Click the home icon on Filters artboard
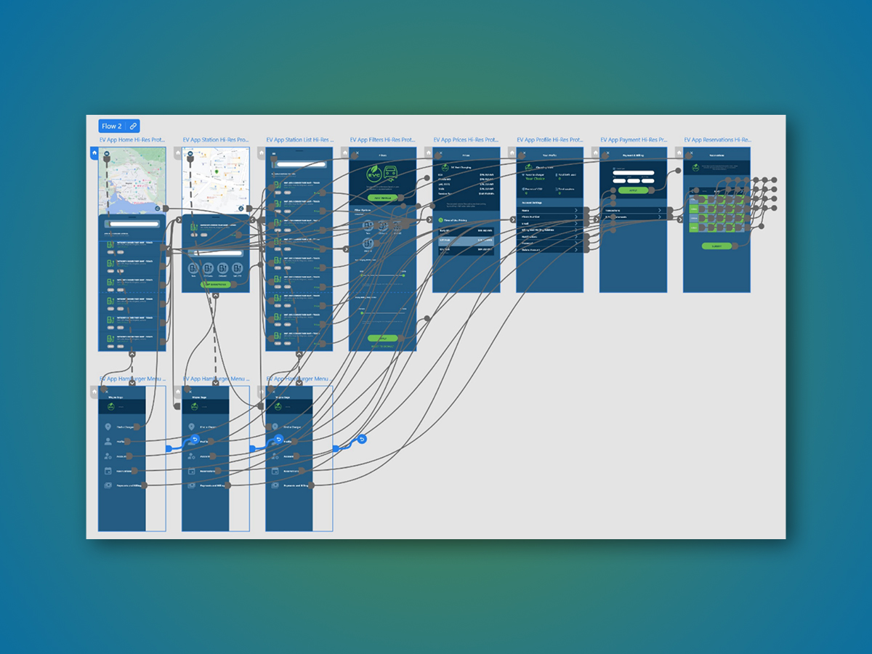The height and width of the screenshot is (654, 872). pyautogui.click(x=344, y=153)
